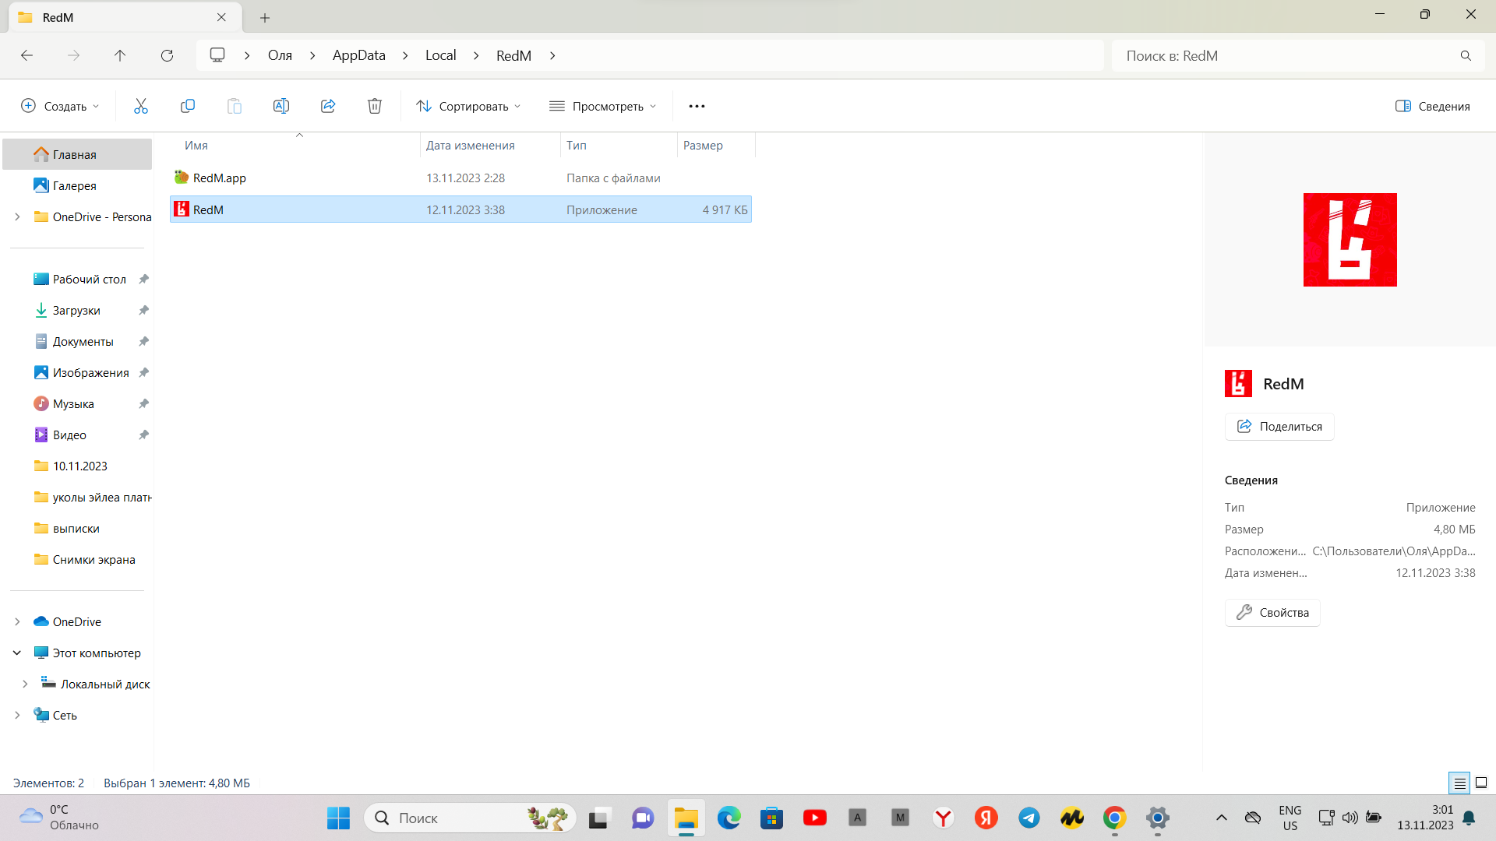Viewport: 1496px width, 841px height.
Task: Click the Delete trash icon
Action: [375, 106]
